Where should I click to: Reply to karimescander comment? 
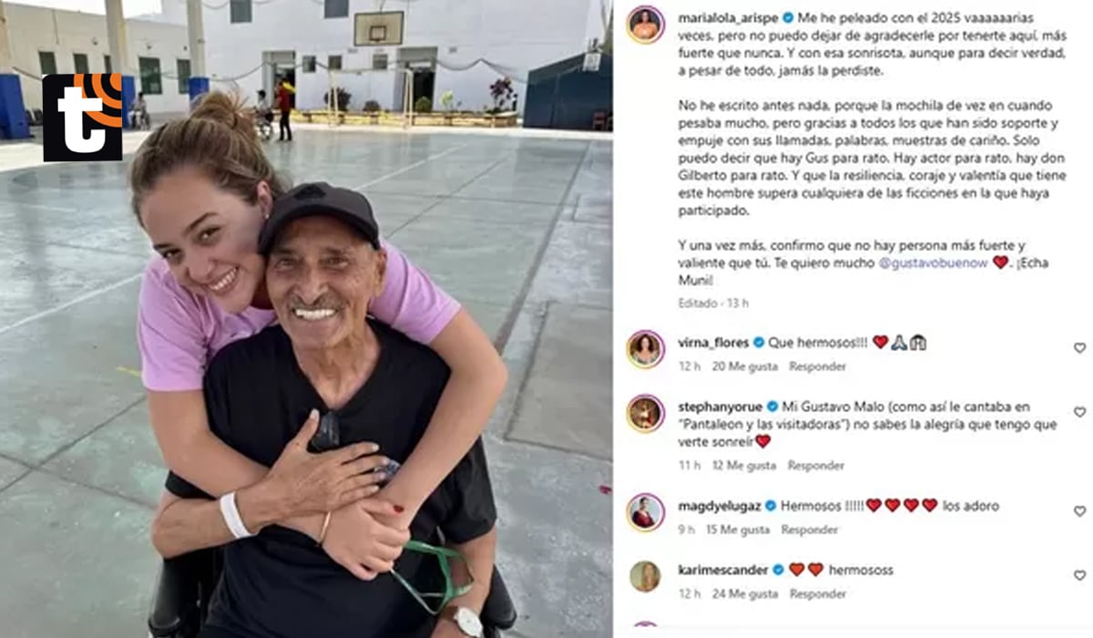tap(817, 593)
